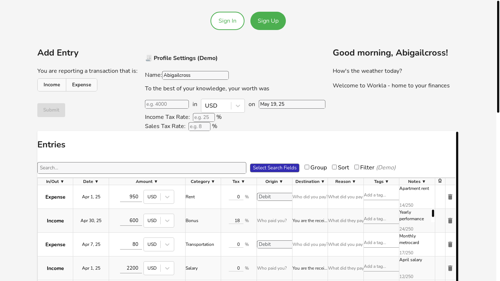
Task: Delete the Bonus income entry
Action: tap(450, 221)
